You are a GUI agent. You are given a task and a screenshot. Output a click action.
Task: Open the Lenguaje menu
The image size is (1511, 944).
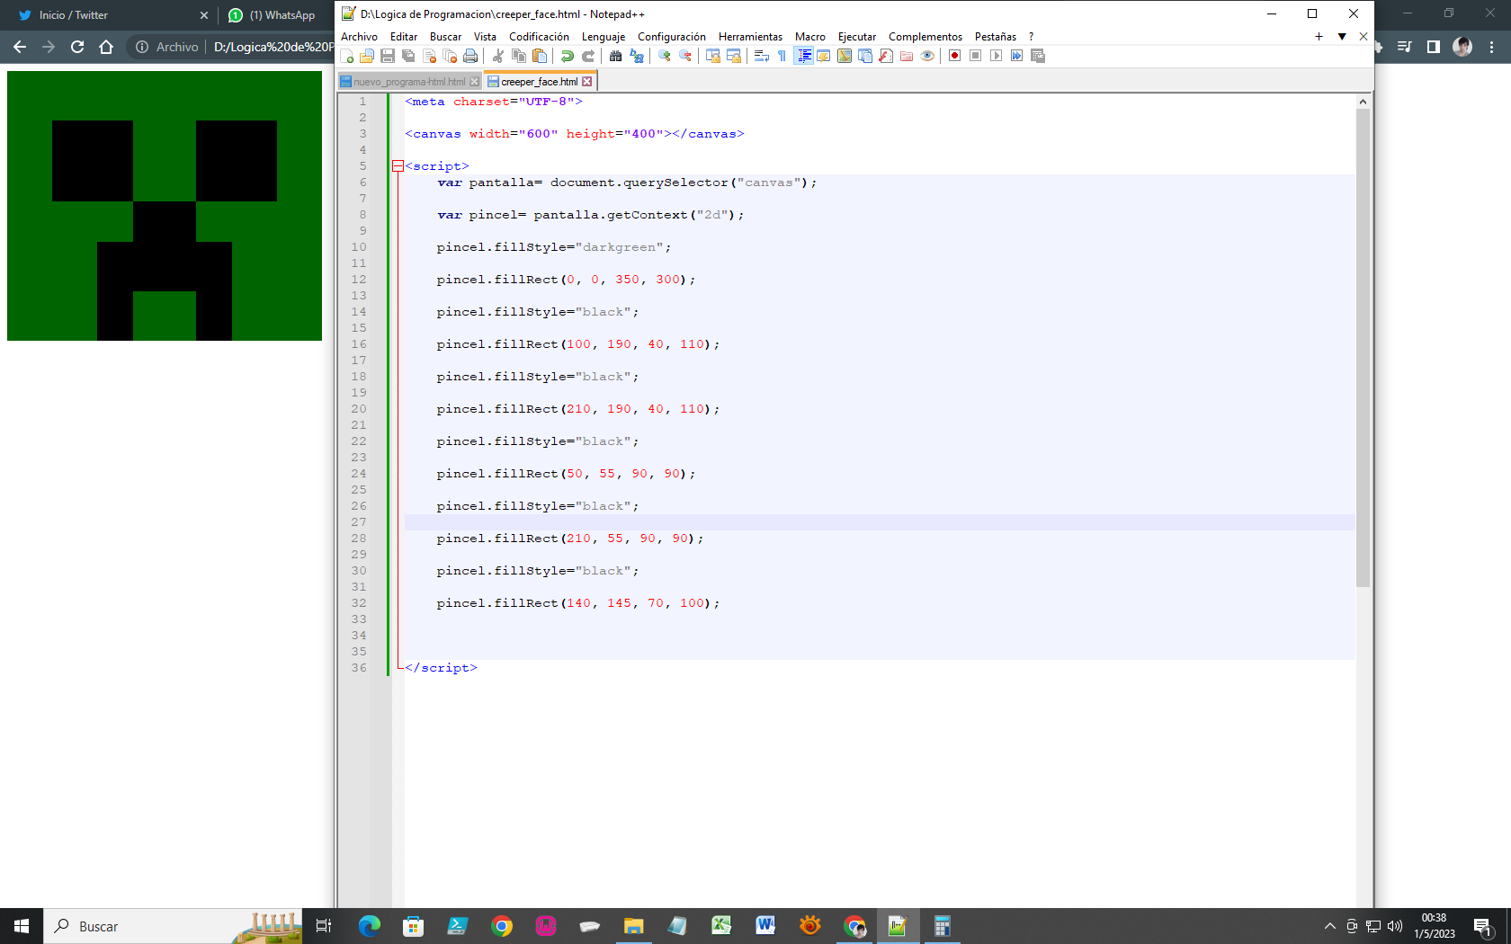coord(604,37)
